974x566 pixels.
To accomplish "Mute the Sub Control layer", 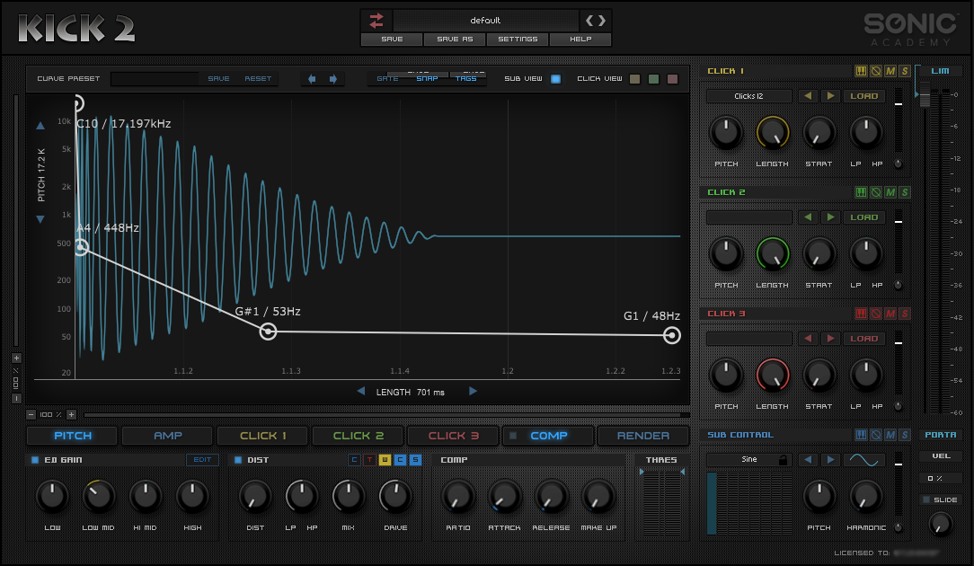I will 890,435.
